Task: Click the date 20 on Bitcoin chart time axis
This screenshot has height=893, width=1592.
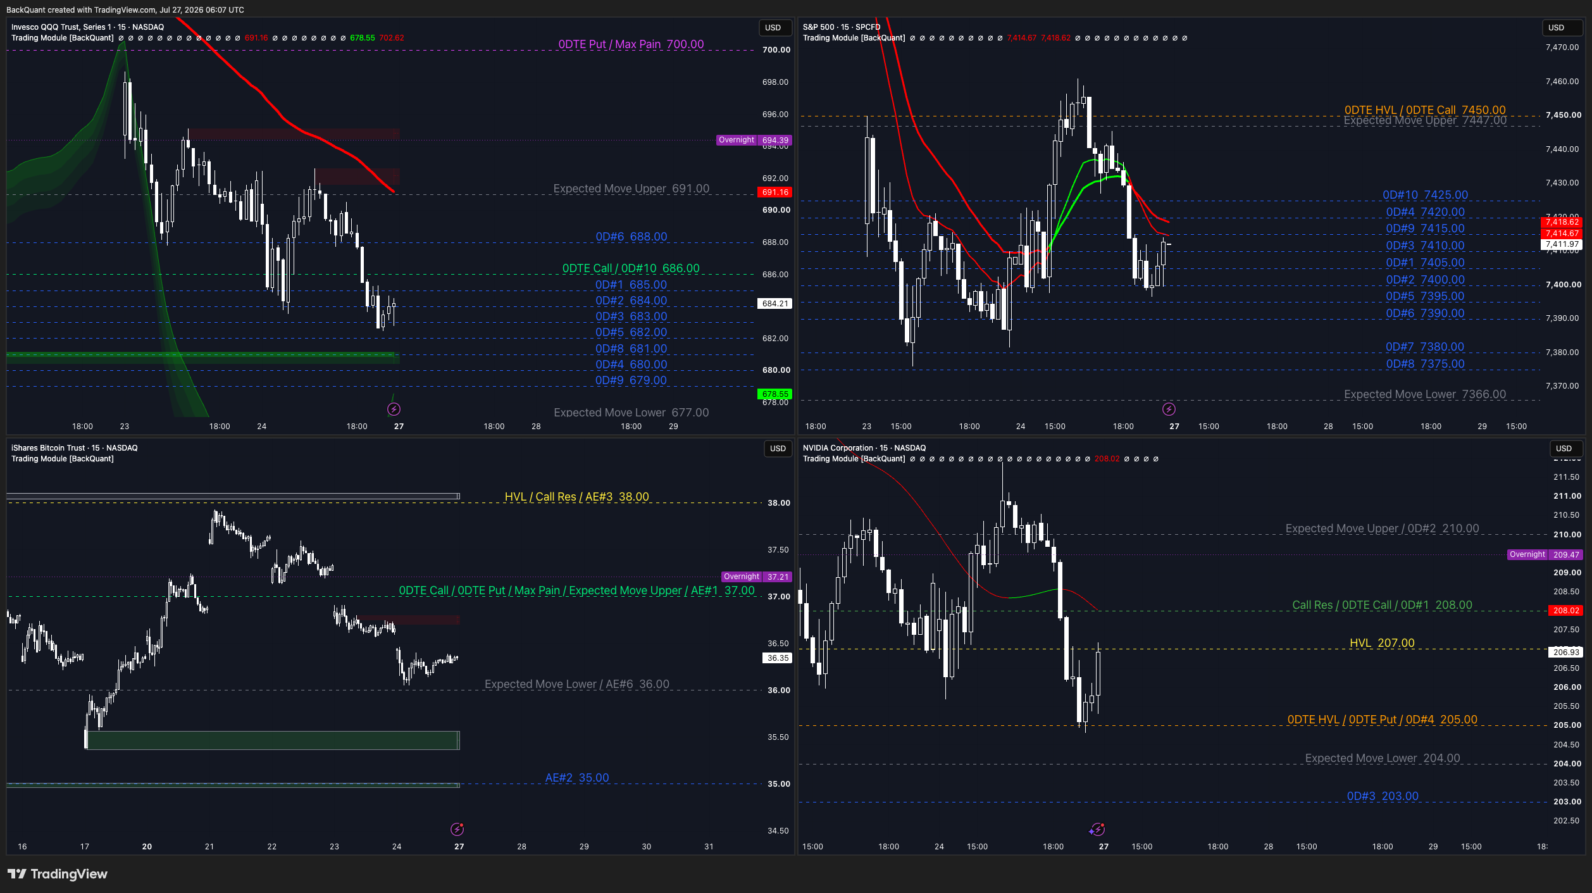Action: click(147, 847)
